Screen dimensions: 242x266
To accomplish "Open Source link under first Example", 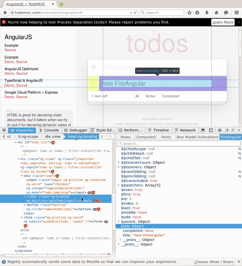I will click(10, 50).
